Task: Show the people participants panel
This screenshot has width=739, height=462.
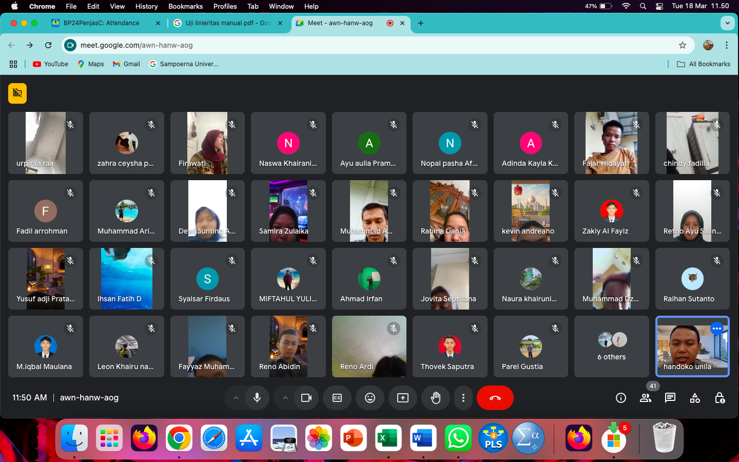Action: pyautogui.click(x=646, y=398)
